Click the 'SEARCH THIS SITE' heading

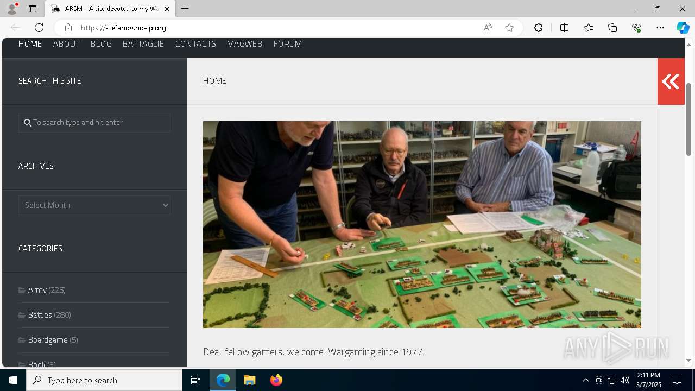tap(50, 81)
